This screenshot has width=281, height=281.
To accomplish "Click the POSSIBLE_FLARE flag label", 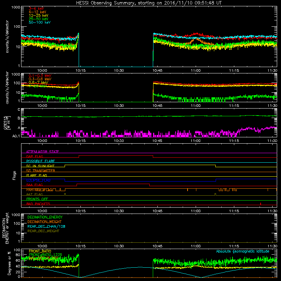I will coord(40,161).
